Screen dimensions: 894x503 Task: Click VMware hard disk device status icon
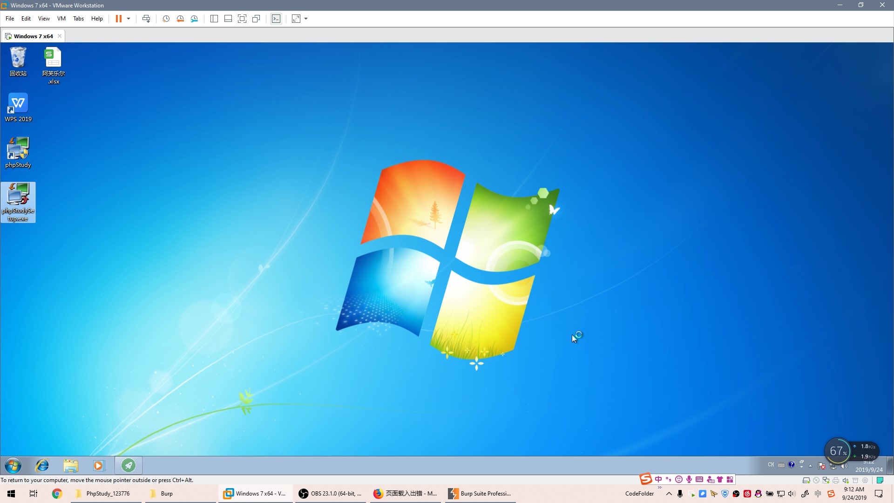(x=806, y=480)
